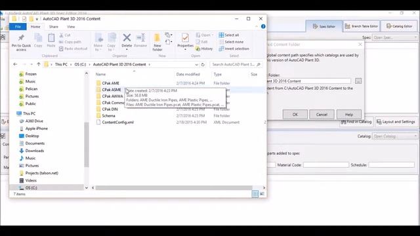Open the Spec dropdown

(394, 37)
